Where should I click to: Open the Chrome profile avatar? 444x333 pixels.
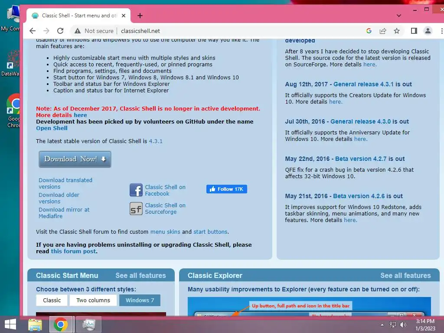(x=428, y=31)
